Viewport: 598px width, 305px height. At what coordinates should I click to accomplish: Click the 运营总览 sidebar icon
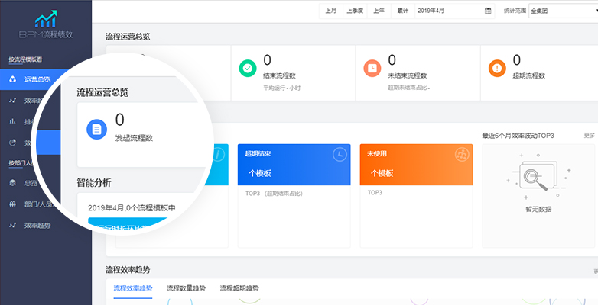tap(13, 79)
